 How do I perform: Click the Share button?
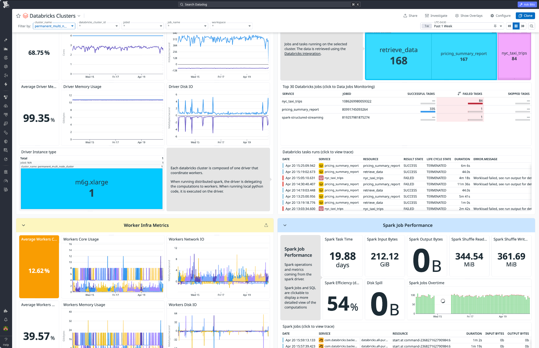coord(410,16)
